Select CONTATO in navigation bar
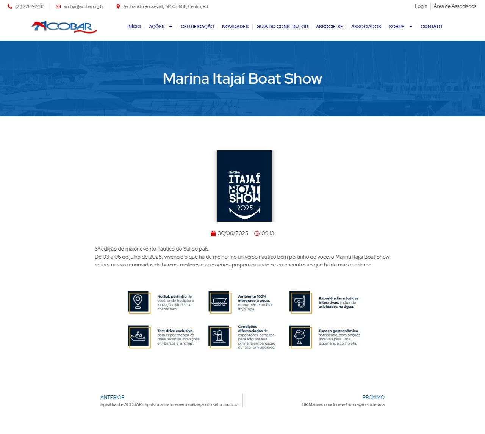Screen dimensions: 485x434 (431, 27)
